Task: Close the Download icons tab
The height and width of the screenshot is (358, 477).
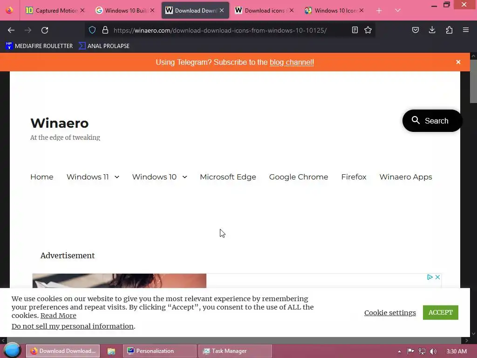Action: coord(292,10)
